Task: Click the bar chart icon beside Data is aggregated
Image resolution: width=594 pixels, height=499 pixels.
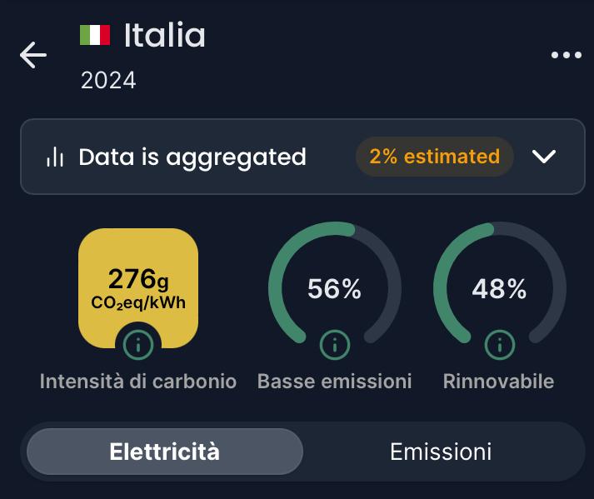Action: (x=55, y=157)
